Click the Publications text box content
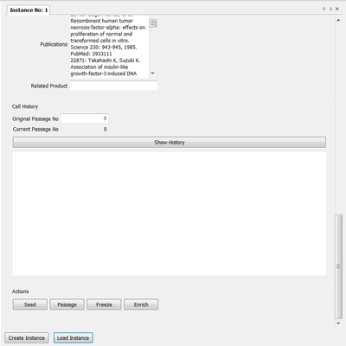346x346 pixels. coord(109,46)
